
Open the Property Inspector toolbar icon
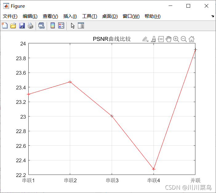point(81,26)
